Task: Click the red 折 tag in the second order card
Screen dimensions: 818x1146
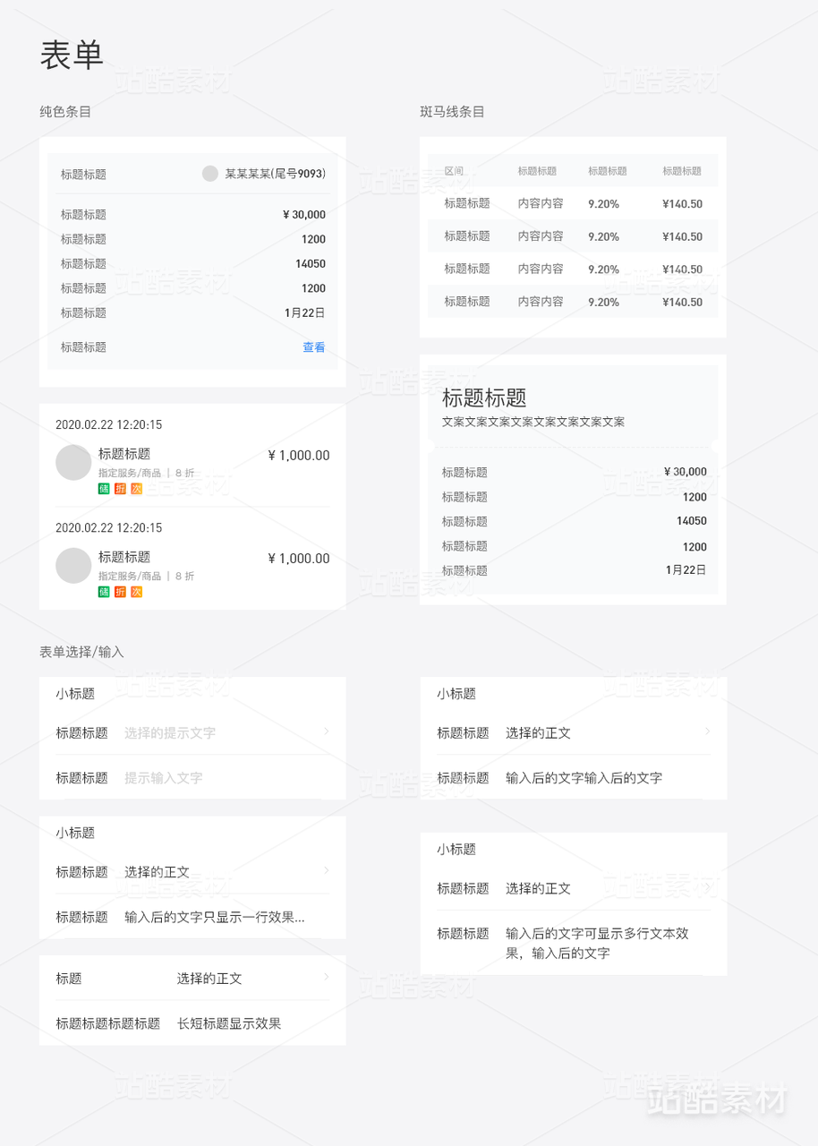Action: pyautogui.click(x=120, y=592)
